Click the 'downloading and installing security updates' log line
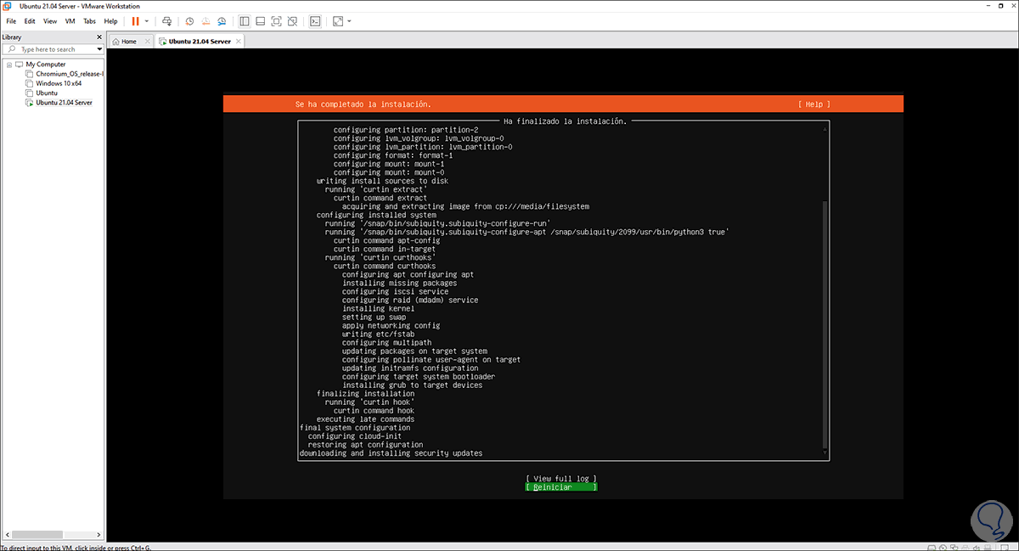 pyautogui.click(x=391, y=453)
